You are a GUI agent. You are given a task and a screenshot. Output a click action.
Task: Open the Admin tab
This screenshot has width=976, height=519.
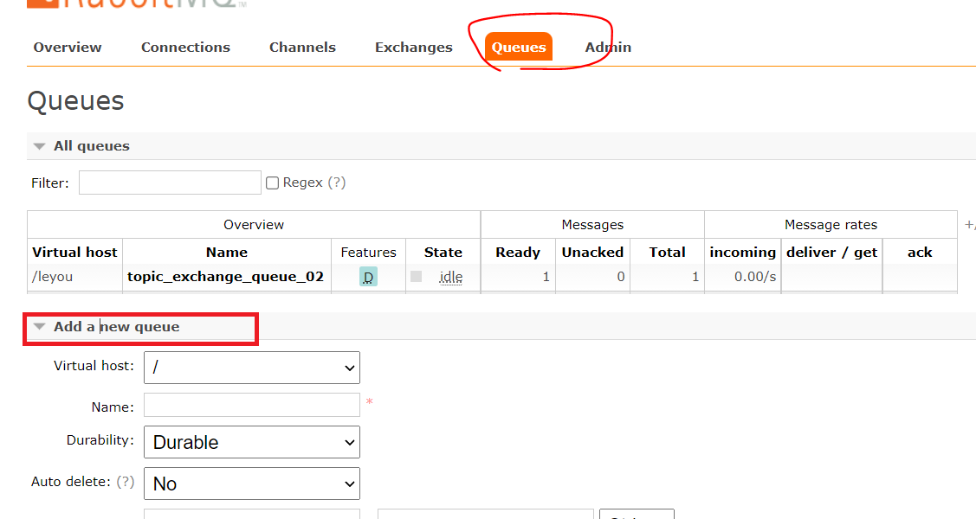608,48
